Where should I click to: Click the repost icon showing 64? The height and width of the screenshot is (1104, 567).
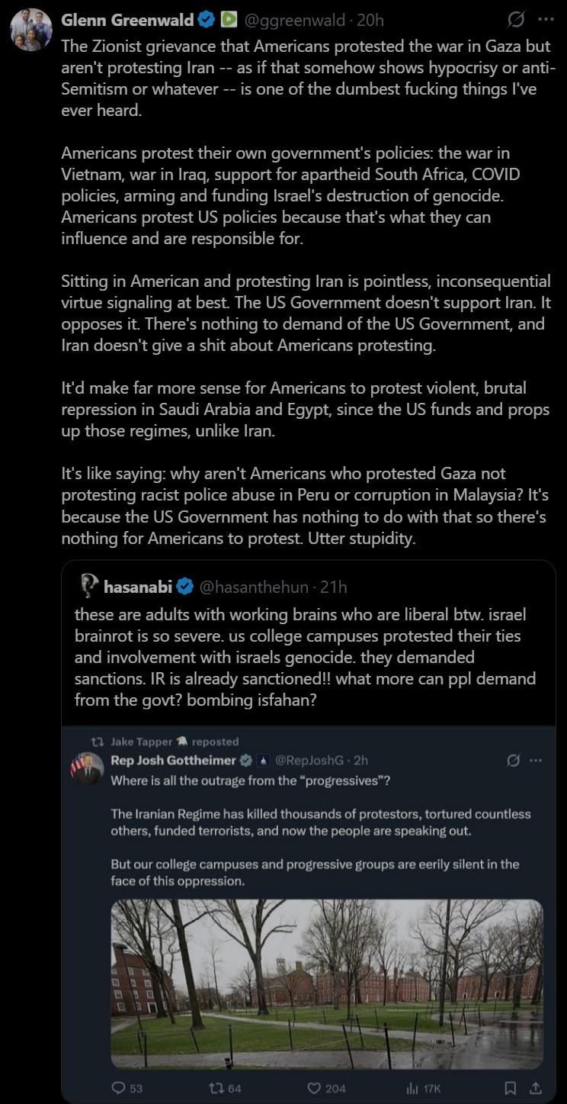pyautogui.click(x=215, y=1088)
